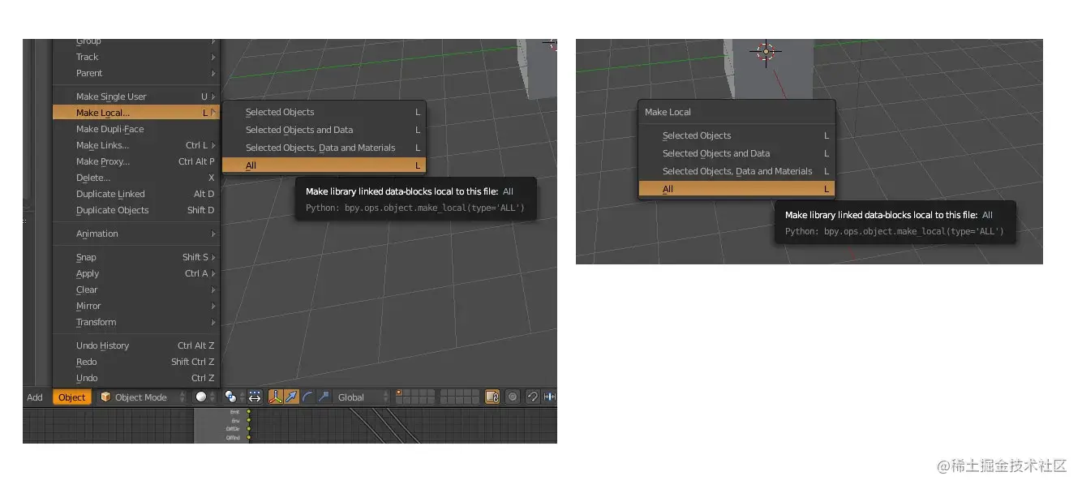
Task: Expand the Animation submenu
Action: click(136, 234)
